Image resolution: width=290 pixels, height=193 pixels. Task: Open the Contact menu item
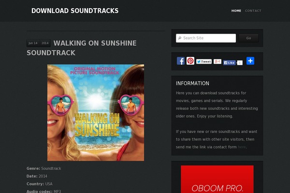click(x=253, y=11)
